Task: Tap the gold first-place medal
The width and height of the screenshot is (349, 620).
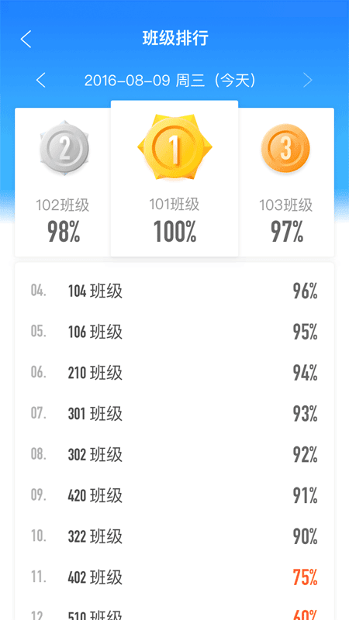Action: [x=174, y=146]
